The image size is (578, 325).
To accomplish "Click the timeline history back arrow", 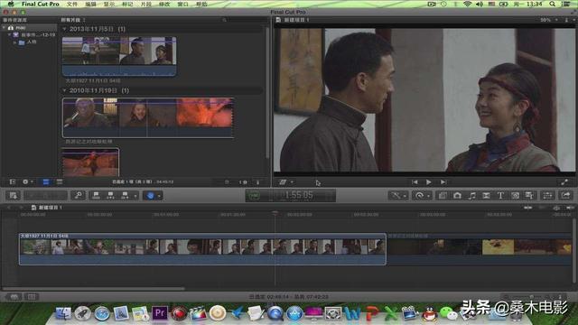I will pos(9,208).
